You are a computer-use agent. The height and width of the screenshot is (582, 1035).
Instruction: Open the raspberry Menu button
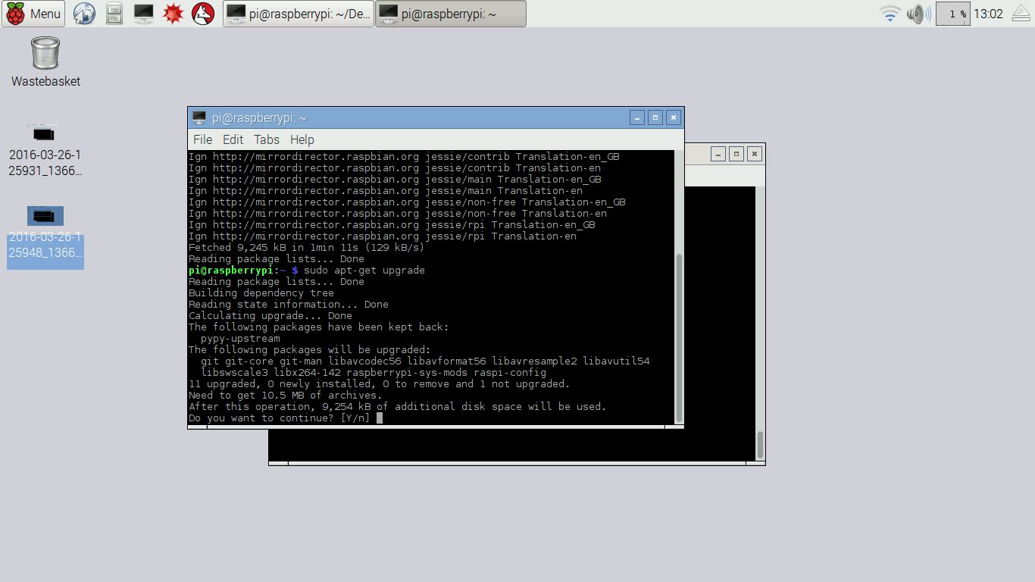[33, 13]
